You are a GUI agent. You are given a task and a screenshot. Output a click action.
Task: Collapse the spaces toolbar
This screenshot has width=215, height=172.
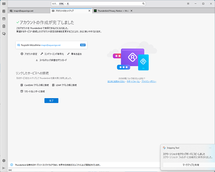[4, 168]
